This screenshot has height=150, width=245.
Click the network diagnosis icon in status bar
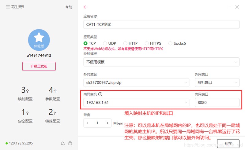click(63, 143)
